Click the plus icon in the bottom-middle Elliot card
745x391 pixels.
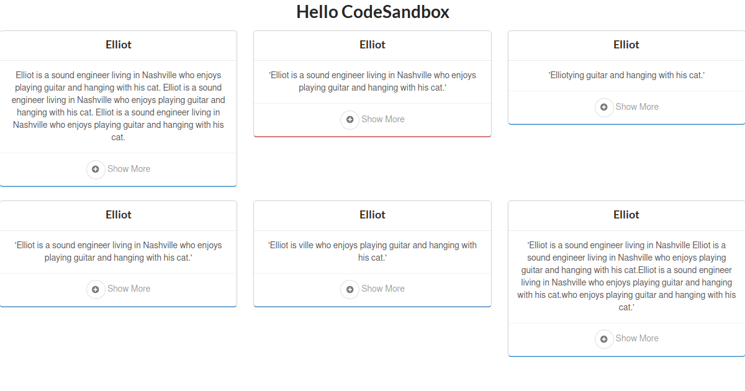click(350, 289)
